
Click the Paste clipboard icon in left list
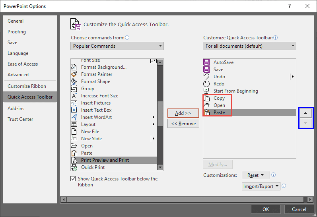pyautogui.click(x=74, y=153)
